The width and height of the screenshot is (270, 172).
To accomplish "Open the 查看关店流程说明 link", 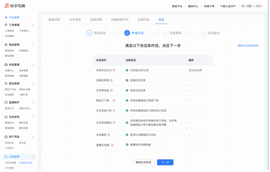I will [248, 46].
